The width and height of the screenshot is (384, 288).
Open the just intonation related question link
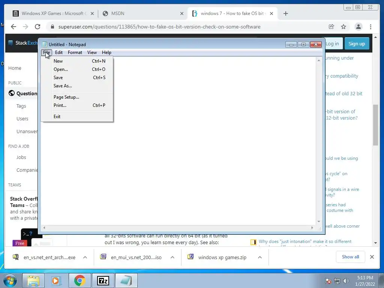305,241
